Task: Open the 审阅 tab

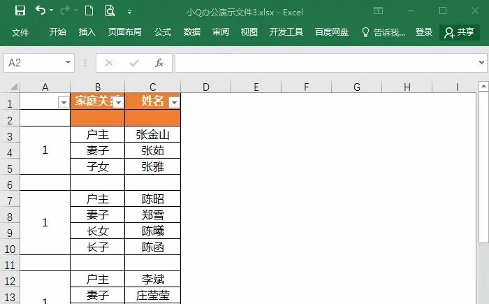Action: tap(221, 32)
